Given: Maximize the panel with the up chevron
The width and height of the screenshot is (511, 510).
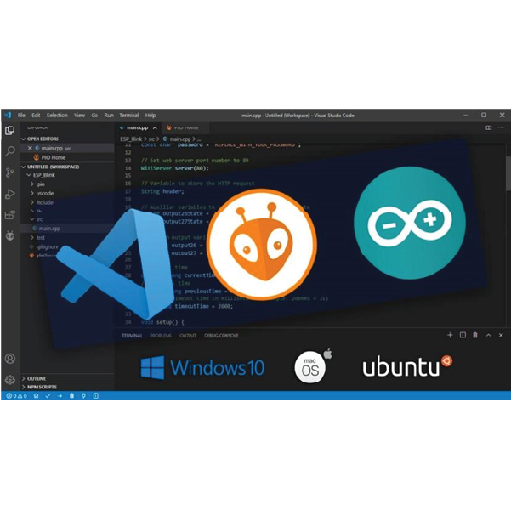Looking at the screenshot, I should (x=488, y=335).
